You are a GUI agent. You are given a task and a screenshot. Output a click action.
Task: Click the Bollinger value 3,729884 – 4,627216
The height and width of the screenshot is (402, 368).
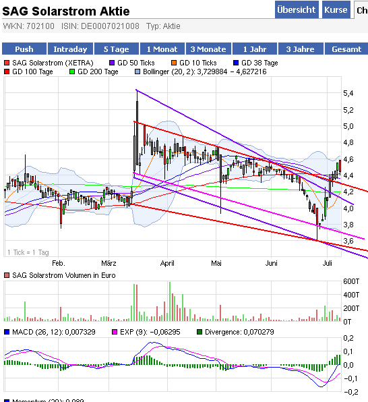232,71
